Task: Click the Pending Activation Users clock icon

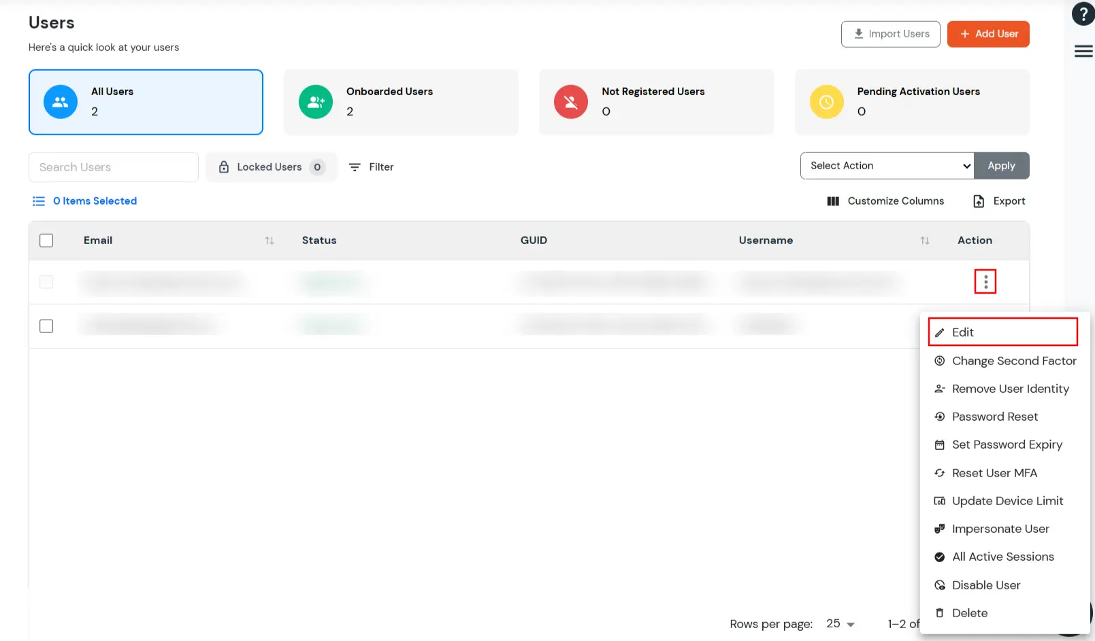Action: click(826, 102)
